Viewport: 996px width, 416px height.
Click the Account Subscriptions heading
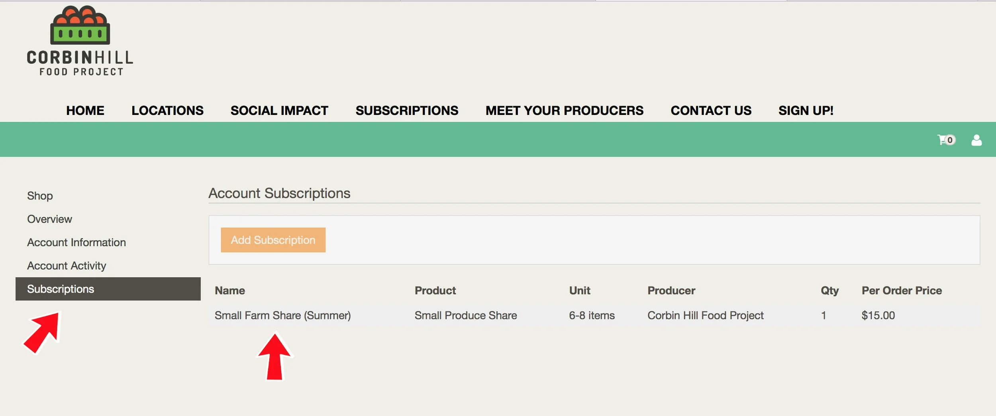click(x=279, y=193)
